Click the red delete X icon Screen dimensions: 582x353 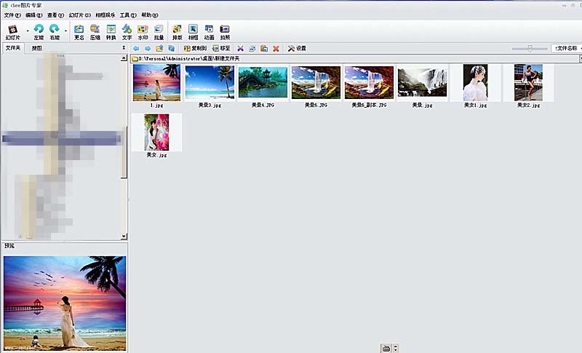[x=276, y=49]
